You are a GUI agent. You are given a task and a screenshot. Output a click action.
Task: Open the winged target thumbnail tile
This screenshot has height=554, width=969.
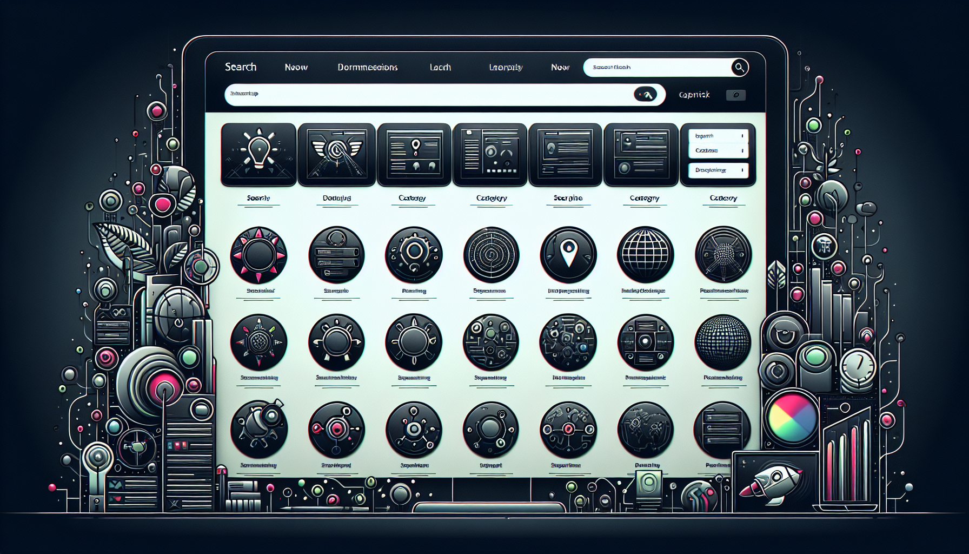336,155
